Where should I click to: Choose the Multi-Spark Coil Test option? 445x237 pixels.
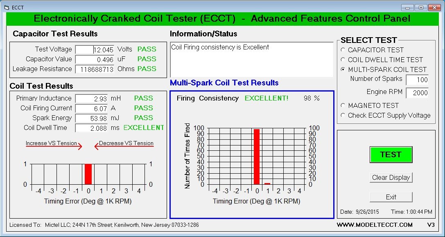coord(343,69)
